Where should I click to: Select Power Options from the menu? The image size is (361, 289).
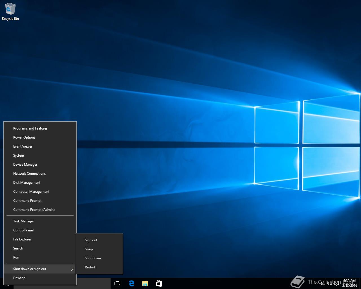pyautogui.click(x=40, y=137)
